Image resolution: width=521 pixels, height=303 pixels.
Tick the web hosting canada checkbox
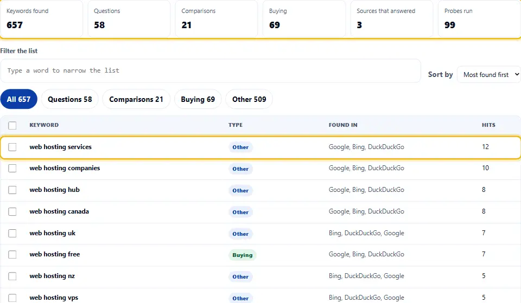pos(12,211)
